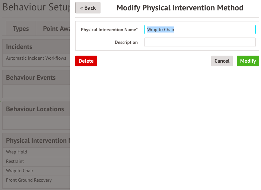Focus the Physical Intervention Name field

(x=200, y=29)
